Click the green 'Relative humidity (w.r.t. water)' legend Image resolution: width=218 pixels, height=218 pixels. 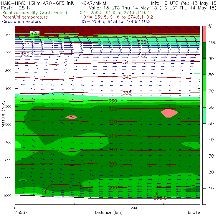pyautogui.click(x=34, y=13)
